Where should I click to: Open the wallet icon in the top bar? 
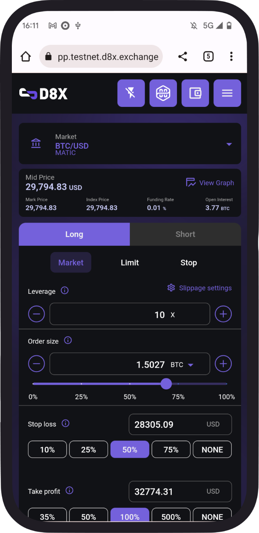[x=195, y=93]
